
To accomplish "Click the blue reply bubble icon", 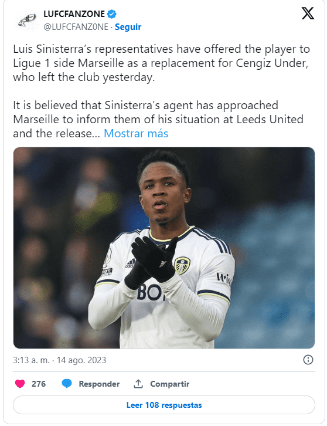I will tap(67, 384).
